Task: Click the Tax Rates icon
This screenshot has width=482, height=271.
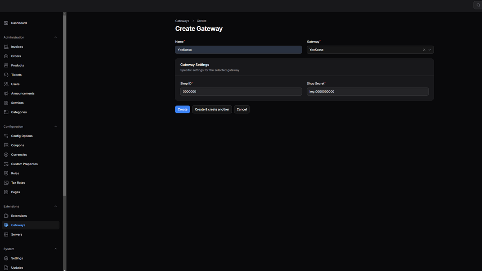Action: coord(6,182)
